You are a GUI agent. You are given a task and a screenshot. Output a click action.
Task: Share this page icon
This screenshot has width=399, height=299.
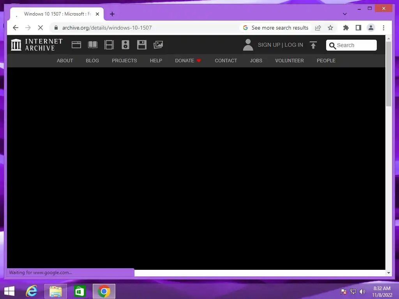point(318,28)
